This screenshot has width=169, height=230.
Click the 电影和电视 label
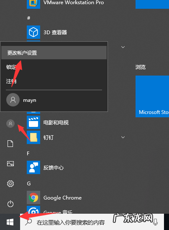[x=56, y=122]
